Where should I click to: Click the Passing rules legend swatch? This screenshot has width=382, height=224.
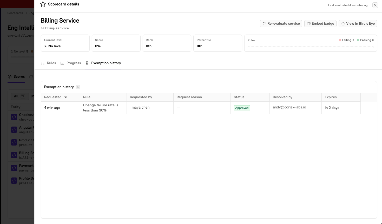[x=358, y=40]
